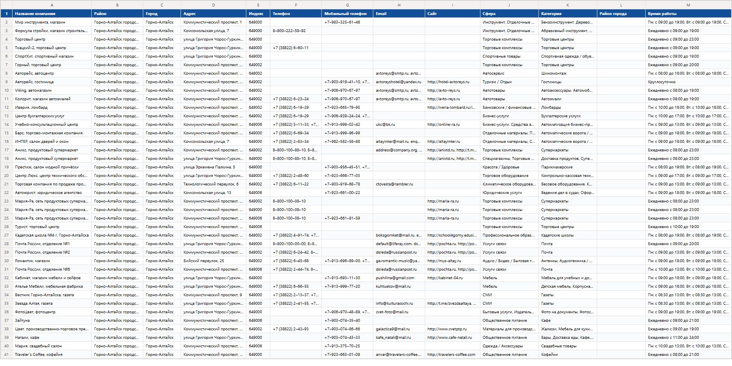
Task: Select the cell "Traveler's Coffee, кофейня"
Action: point(52,355)
